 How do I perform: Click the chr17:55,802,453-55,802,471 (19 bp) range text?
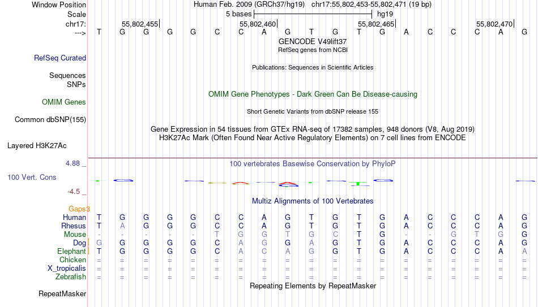click(x=372, y=5)
